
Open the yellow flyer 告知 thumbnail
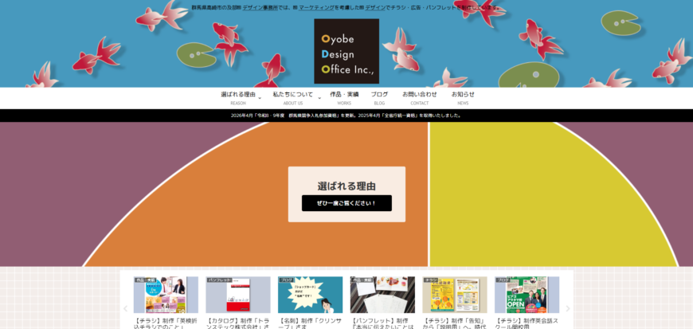(454, 295)
